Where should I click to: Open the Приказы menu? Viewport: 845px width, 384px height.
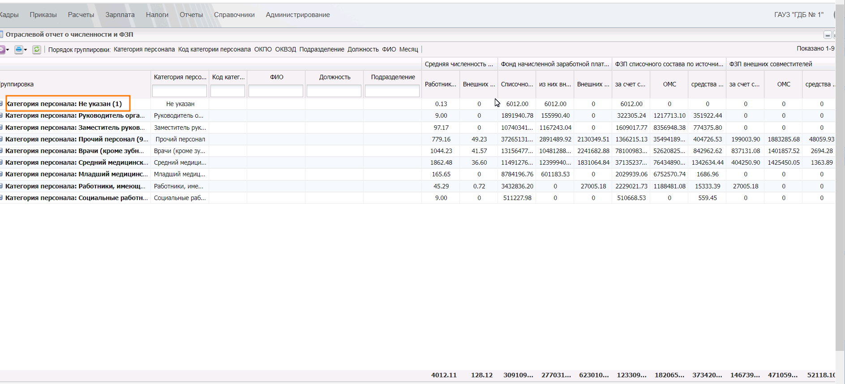[x=43, y=15]
